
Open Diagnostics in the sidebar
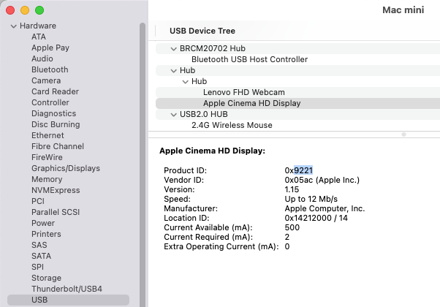coord(53,113)
